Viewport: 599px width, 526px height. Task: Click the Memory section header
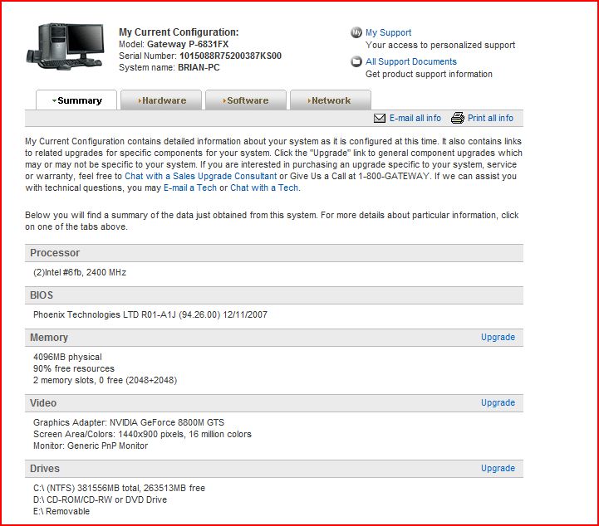[x=274, y=338]
